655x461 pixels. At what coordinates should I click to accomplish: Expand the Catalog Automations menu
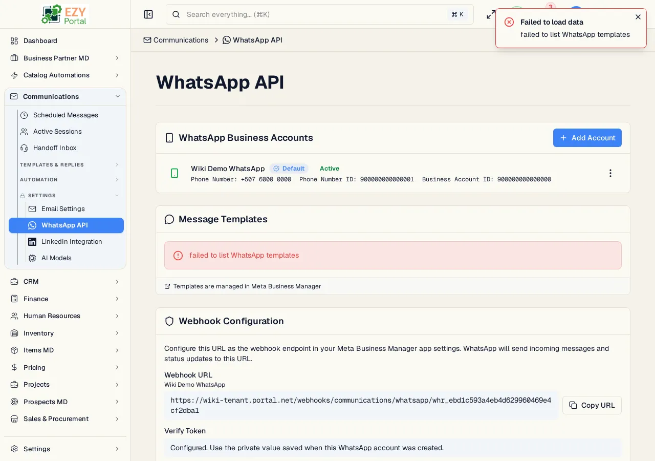(117, 75)
